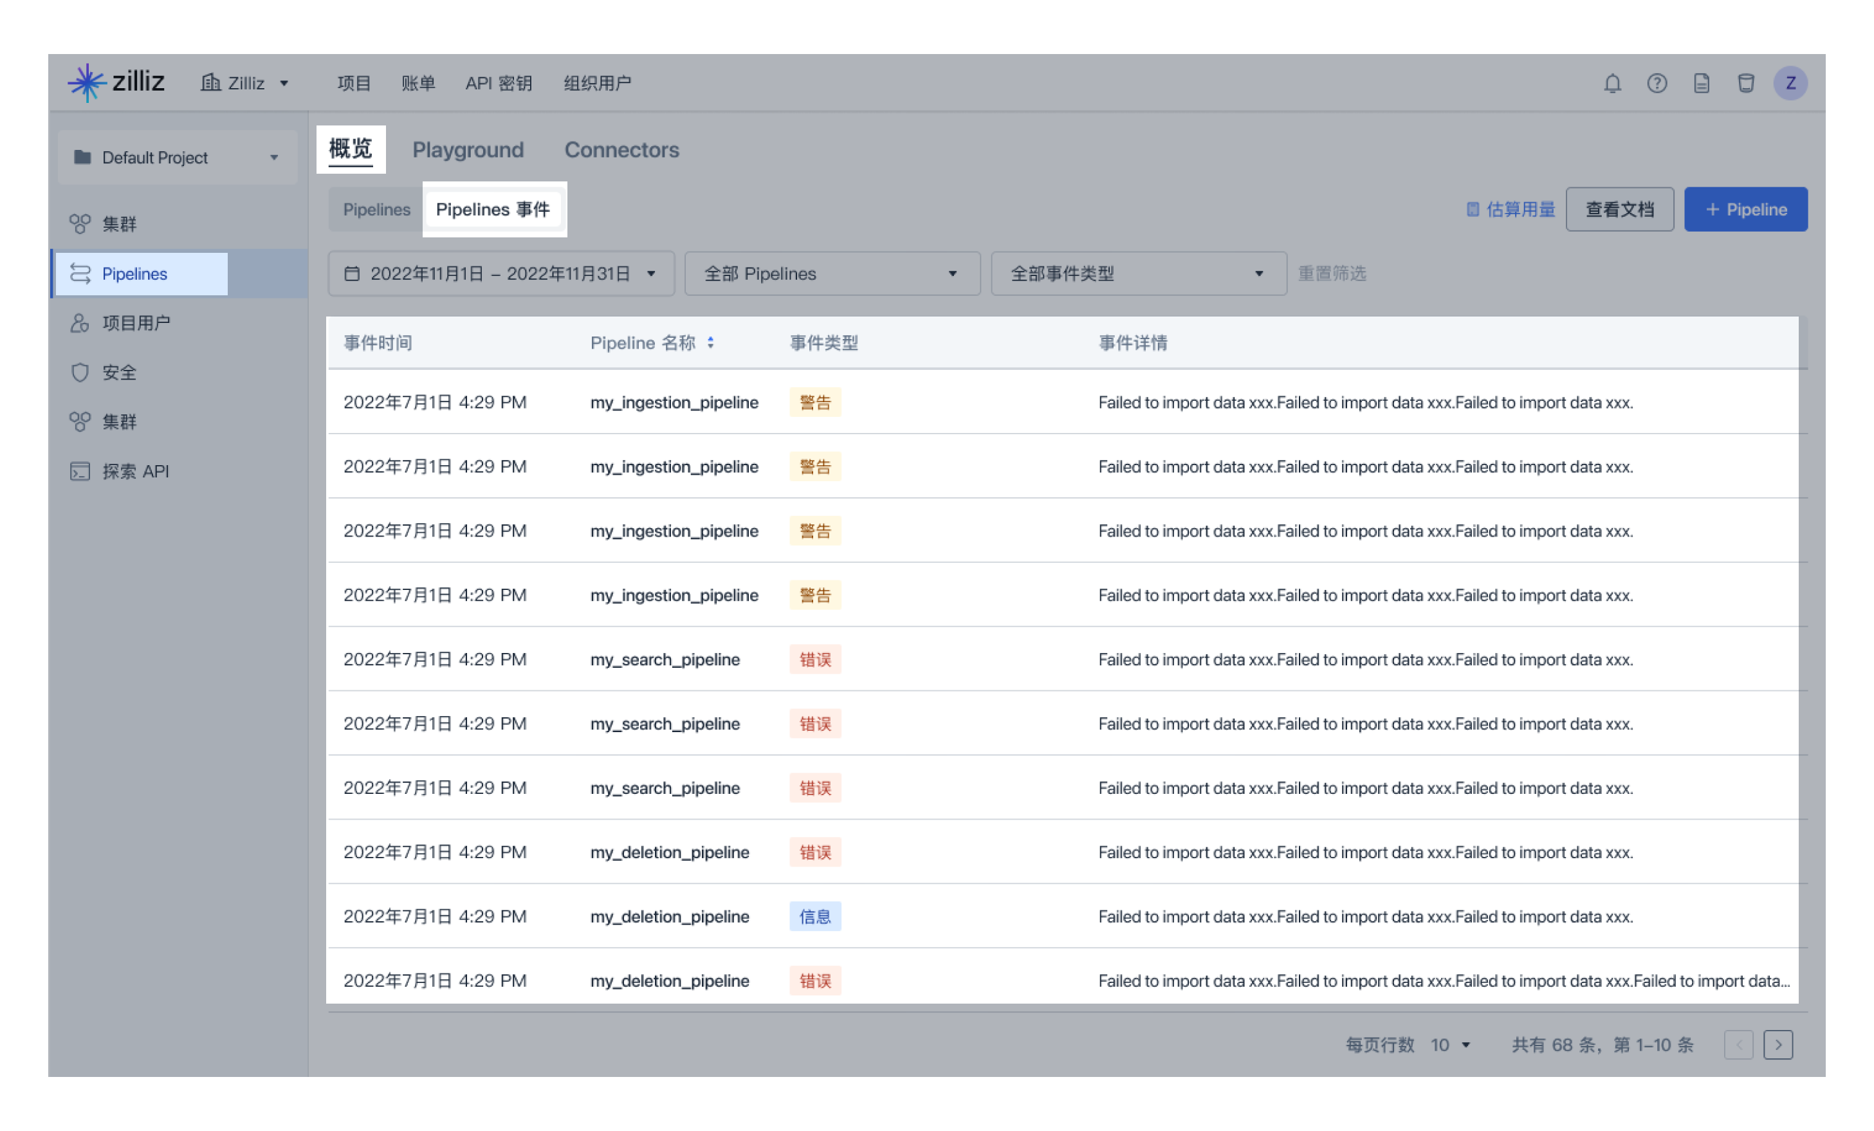The image size is (1874, 1131).
Task: Open 组织用户 in top navigation
Action: coord(597,83)
